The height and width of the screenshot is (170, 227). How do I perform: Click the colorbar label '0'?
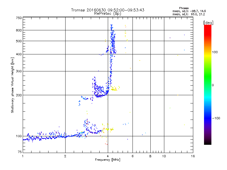[213, 85]
